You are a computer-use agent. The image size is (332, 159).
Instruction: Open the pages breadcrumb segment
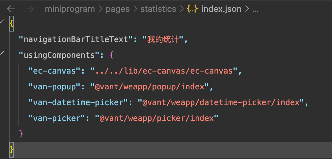118,9
